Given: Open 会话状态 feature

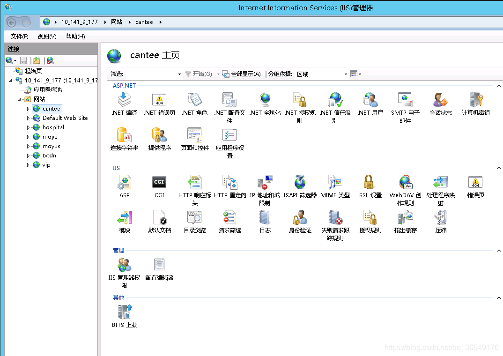Looking at the screenshot, I should pyautogui.click(x=441, y=104).
